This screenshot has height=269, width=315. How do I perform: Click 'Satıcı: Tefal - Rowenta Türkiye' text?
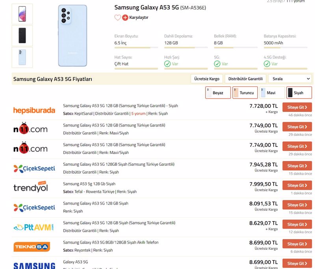pos(89,192)
